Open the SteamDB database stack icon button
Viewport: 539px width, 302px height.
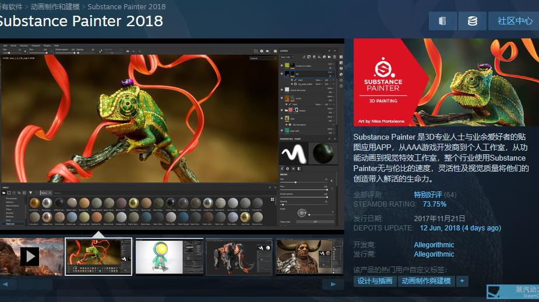tap(473, 21)
